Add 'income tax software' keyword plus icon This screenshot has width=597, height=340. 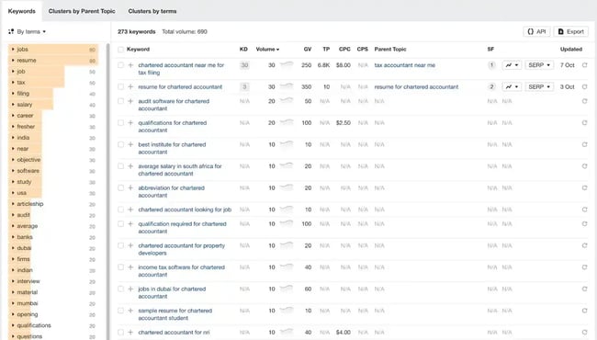pyautogui.click(x=130, y=267)
